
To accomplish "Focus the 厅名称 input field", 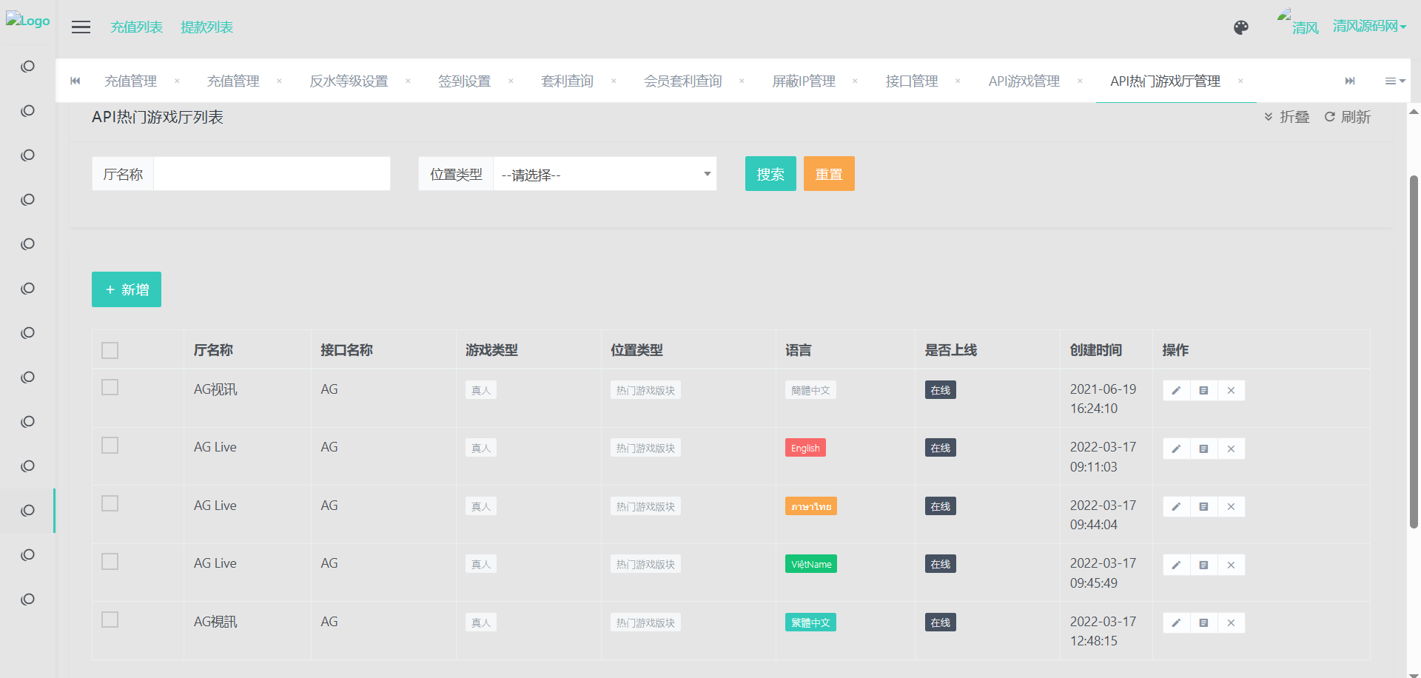I will [272, 174].
